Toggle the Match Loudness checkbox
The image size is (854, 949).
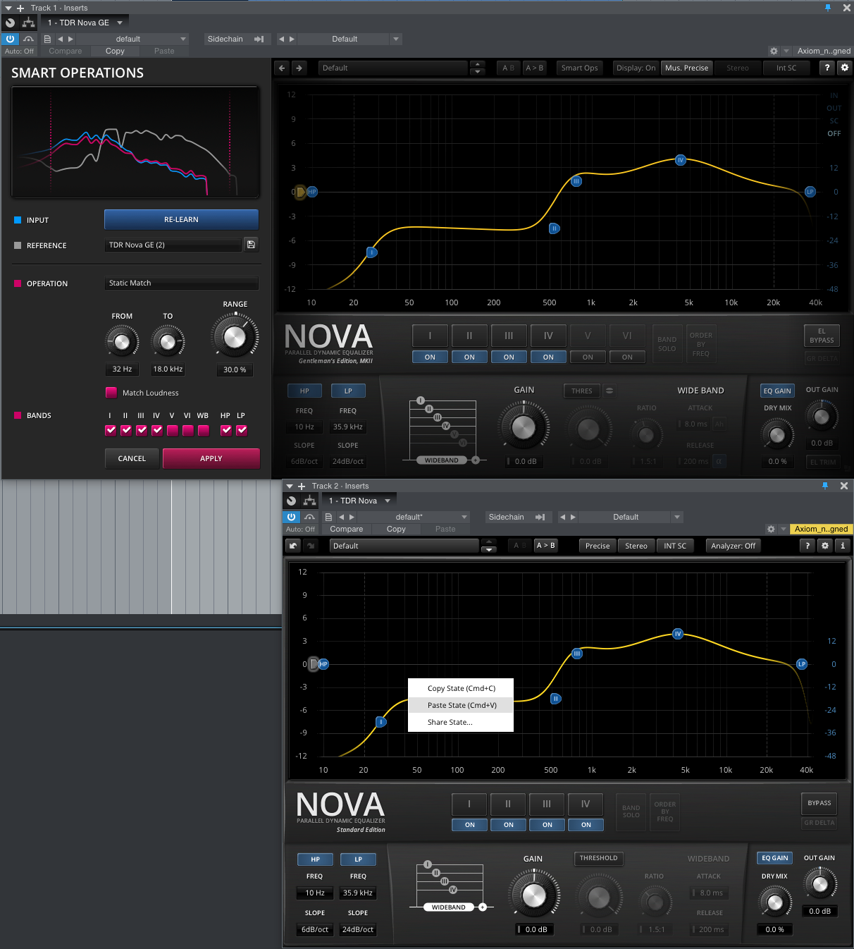[x=111, y=393]
